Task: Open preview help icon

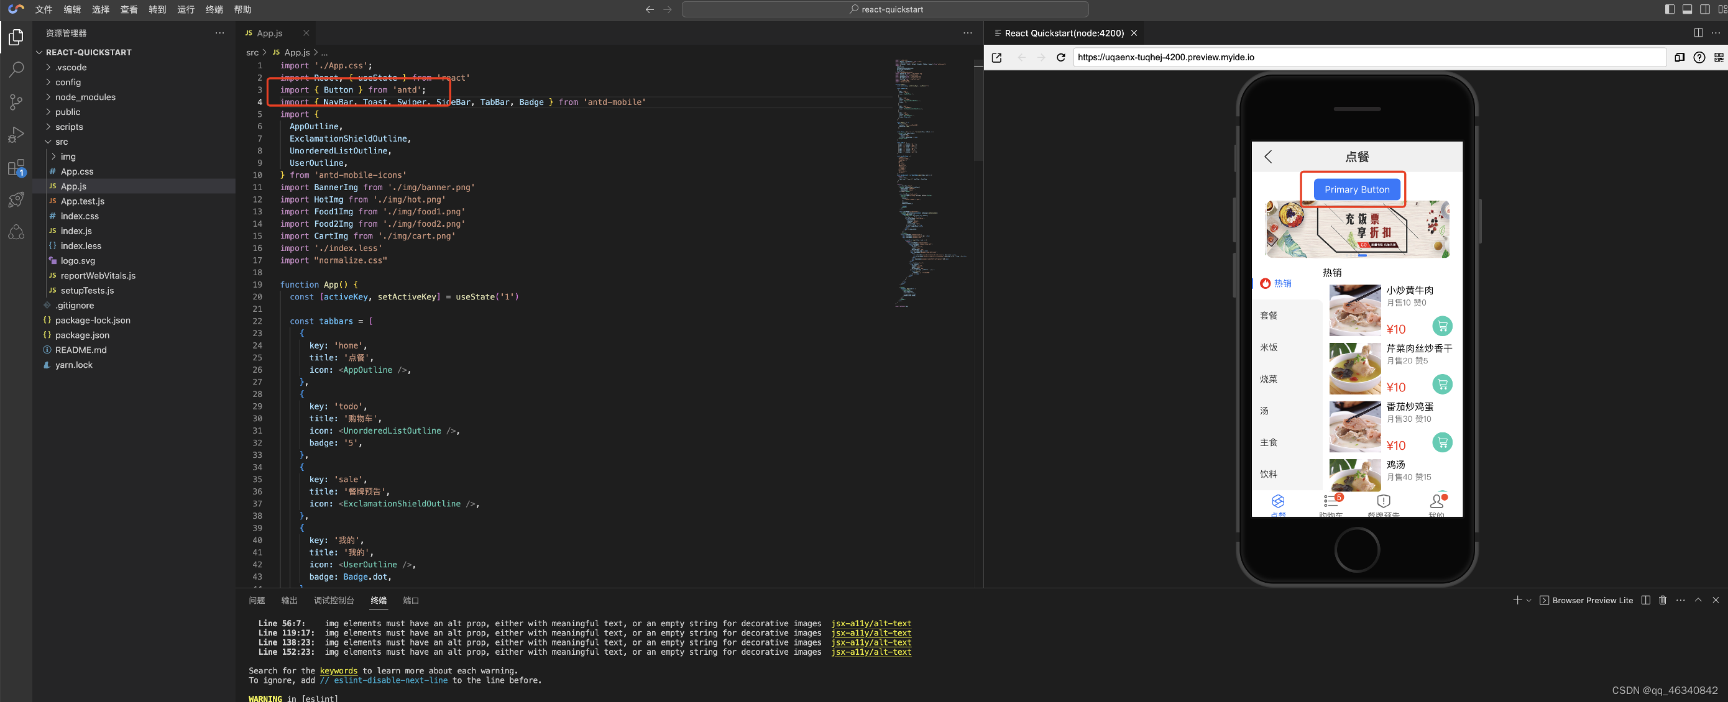Action: click(1699, 58)
